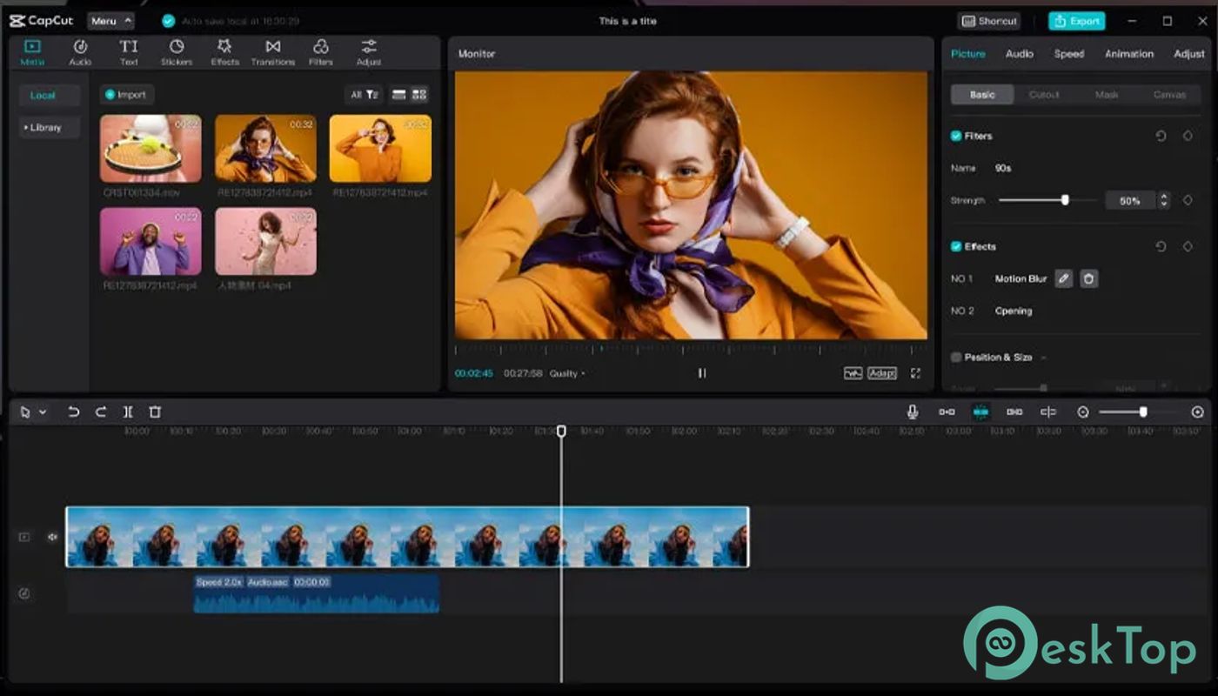Screen dimensions: 1218x696
Task: Delete selected clip with trash icon
Action: [155, 412]
